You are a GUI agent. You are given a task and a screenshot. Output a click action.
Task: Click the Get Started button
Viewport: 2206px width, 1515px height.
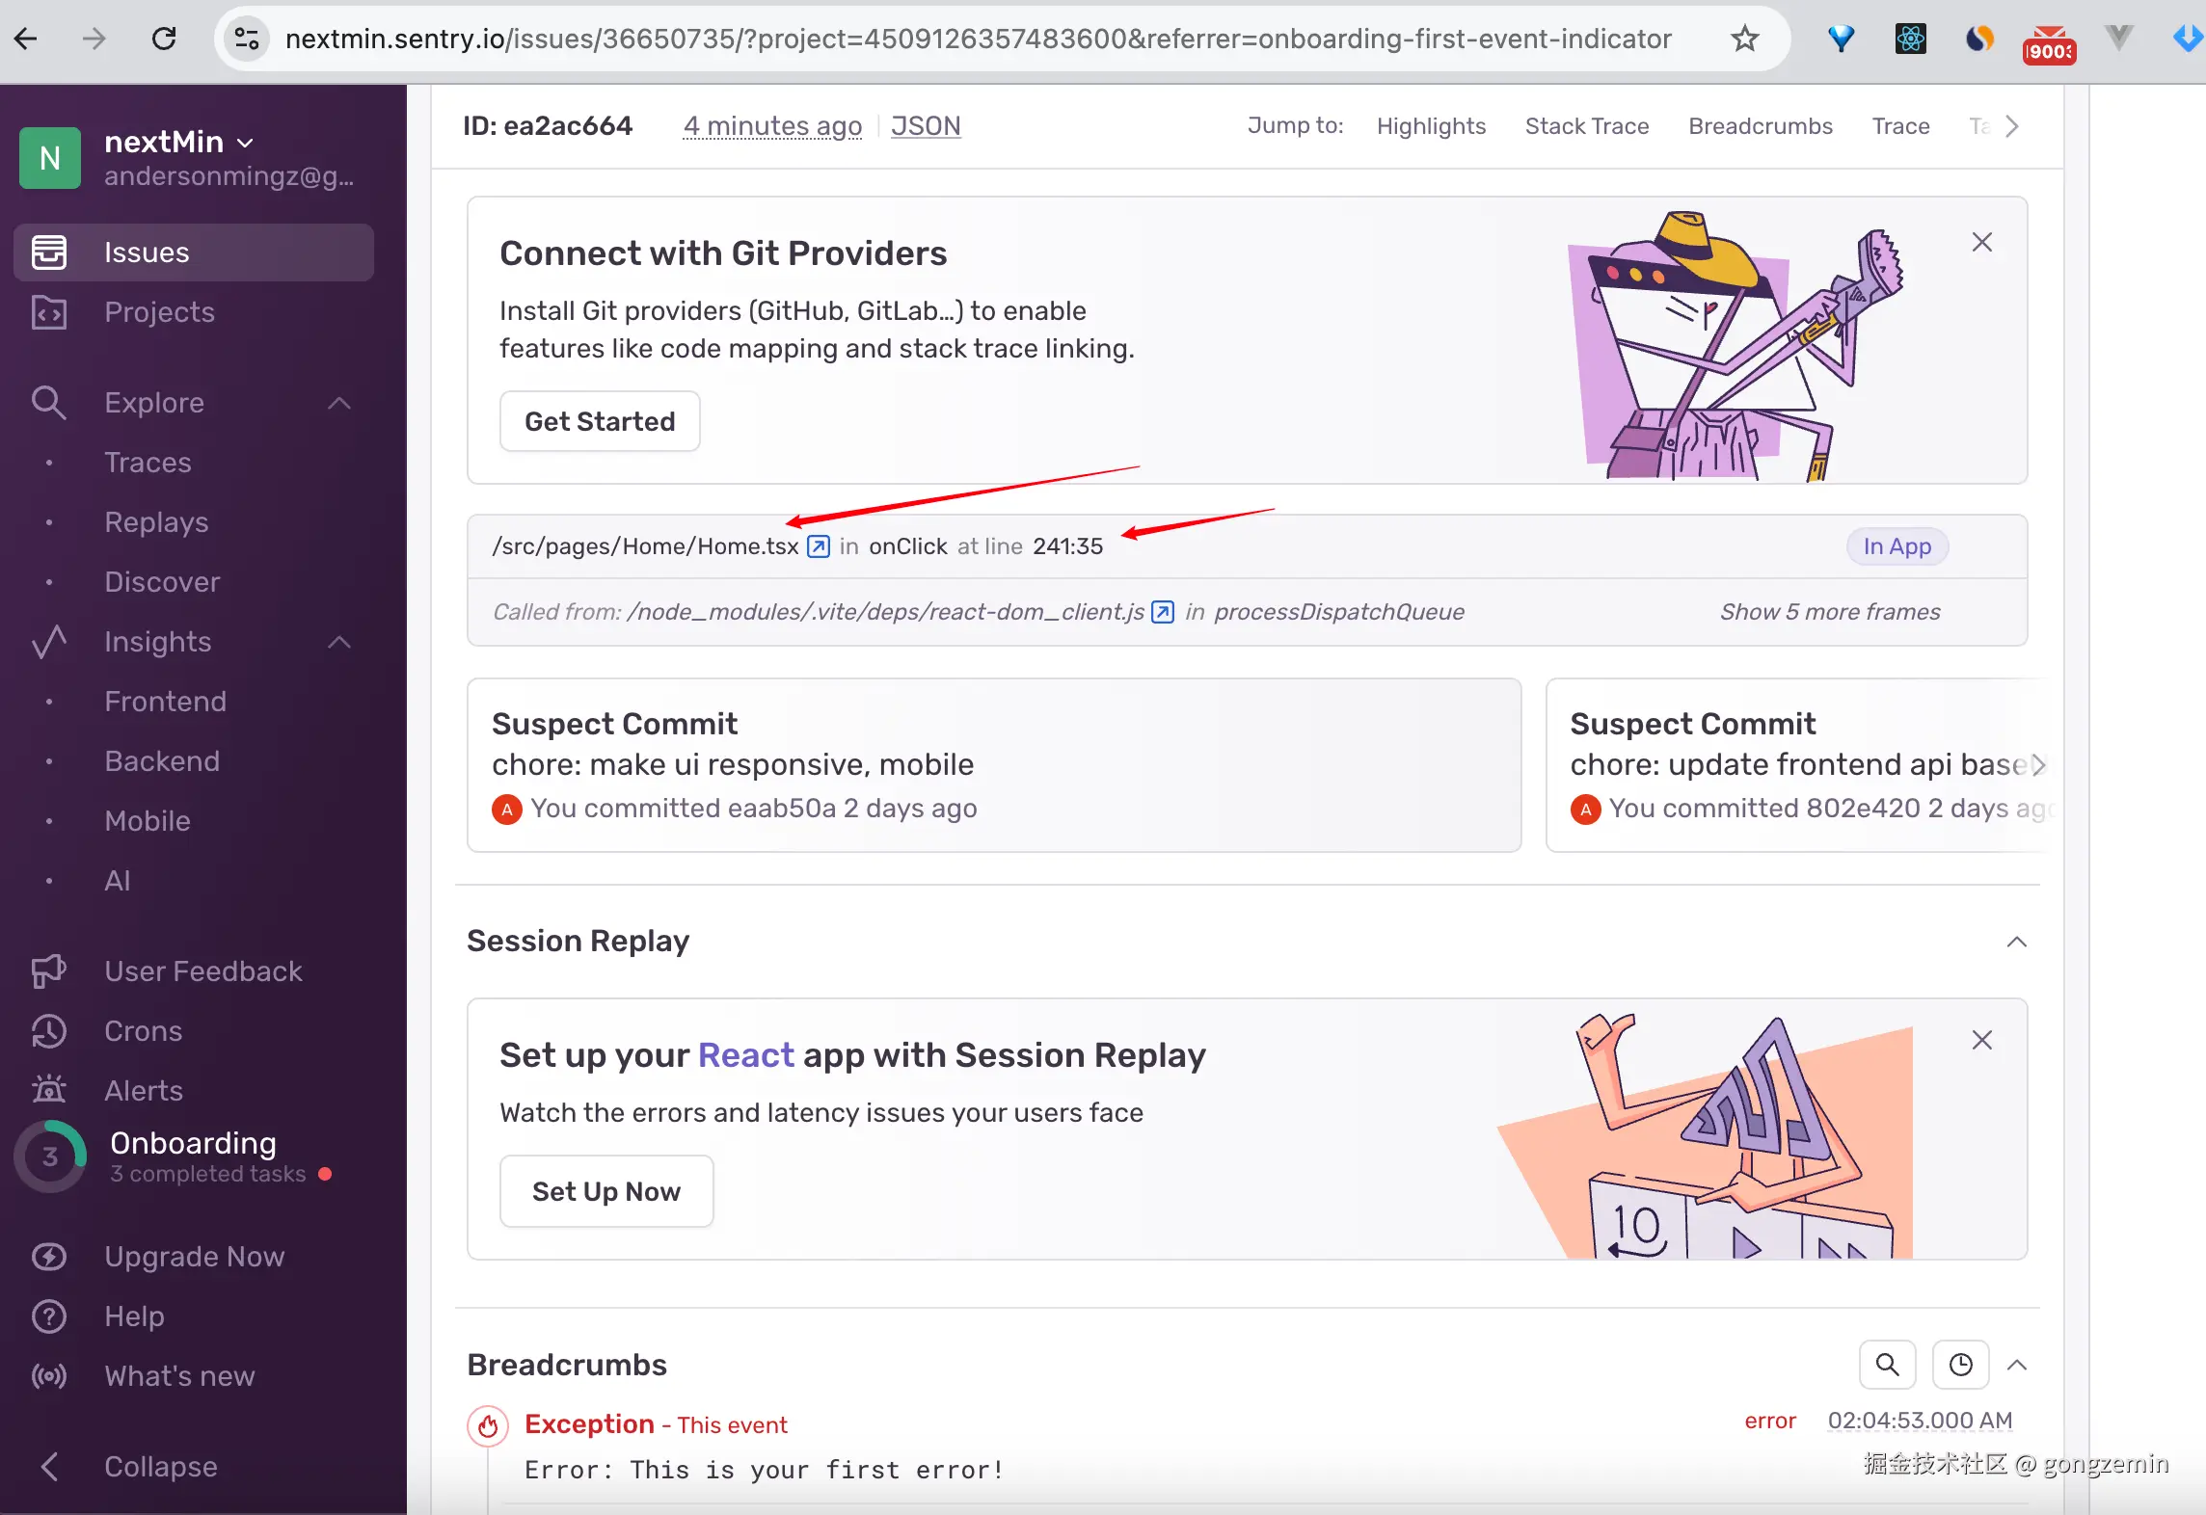pos(599,421)
